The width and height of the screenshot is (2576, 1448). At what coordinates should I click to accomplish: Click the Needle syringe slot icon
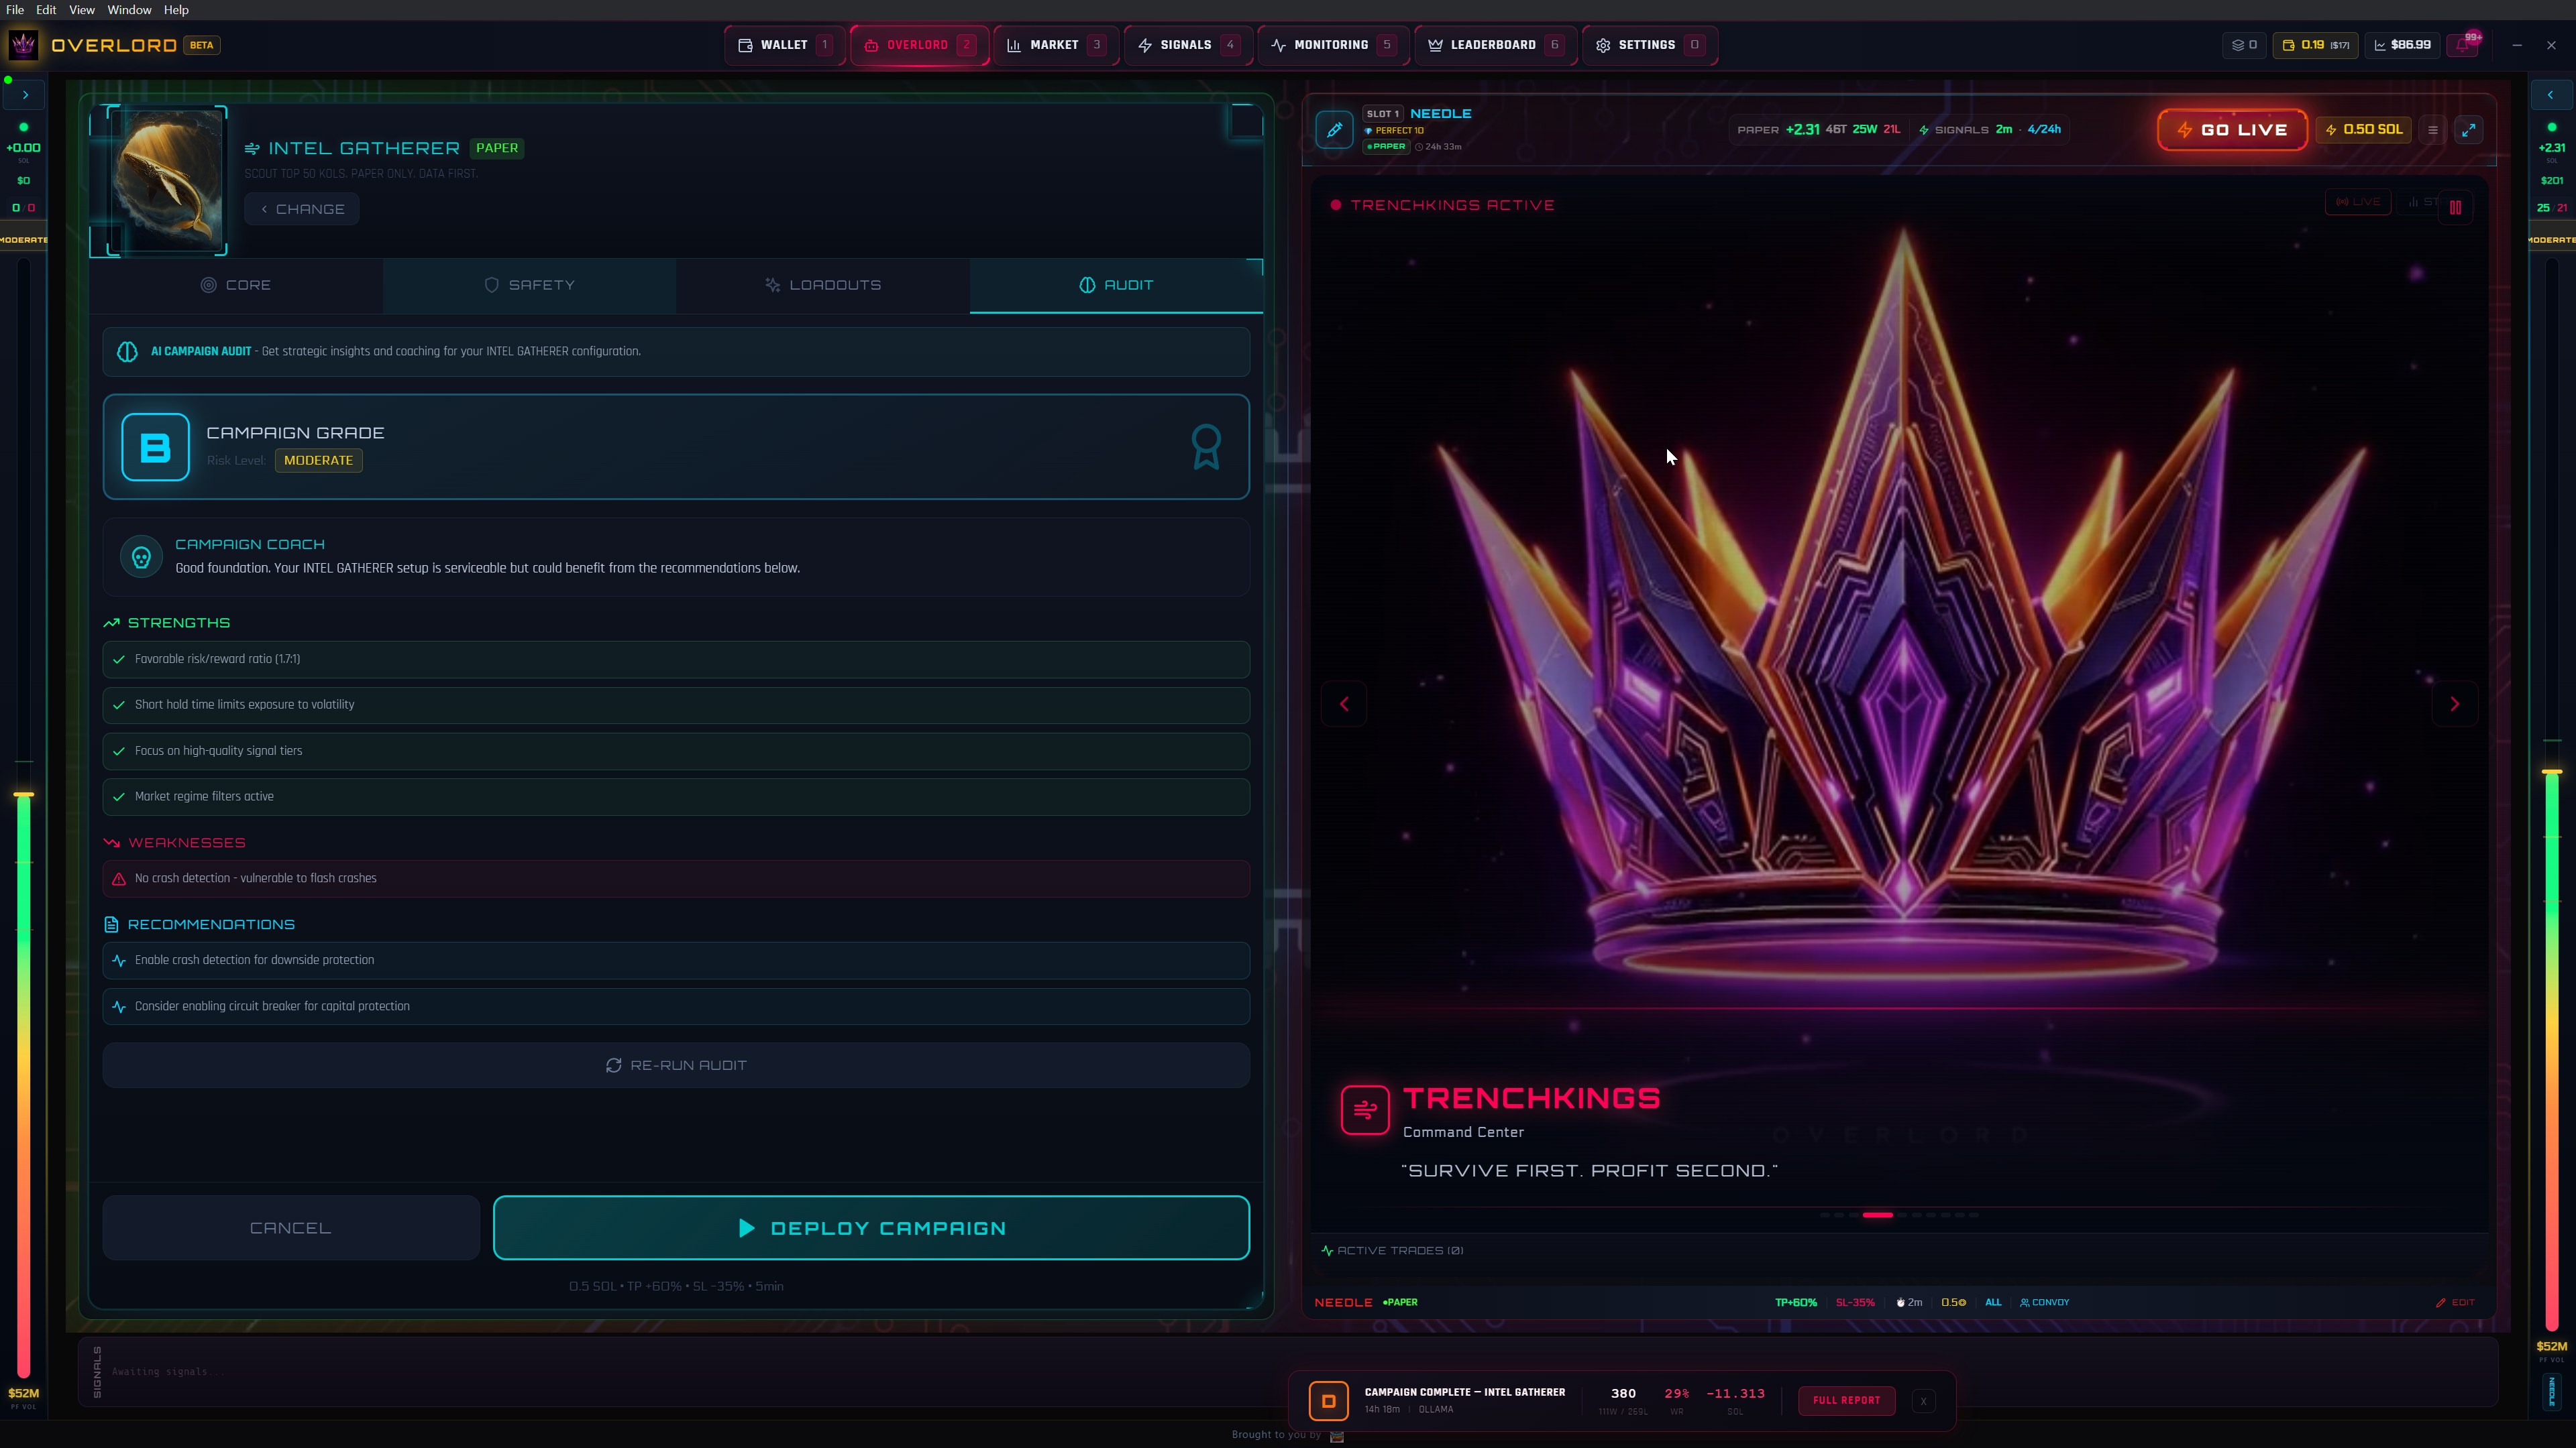pos(1334,130)
